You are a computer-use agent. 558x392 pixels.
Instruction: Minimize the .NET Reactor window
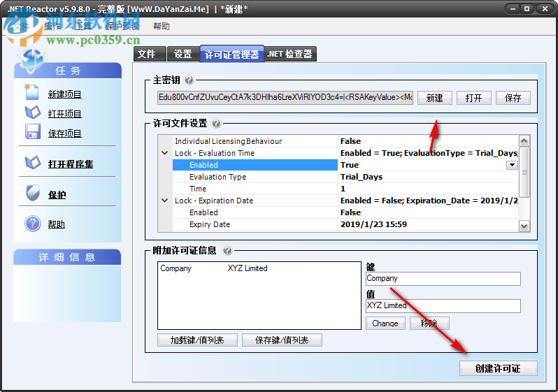tap(513, 9)
